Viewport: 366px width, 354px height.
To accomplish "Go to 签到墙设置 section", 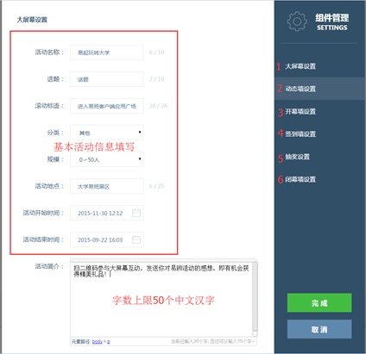I will coord(319,134).
